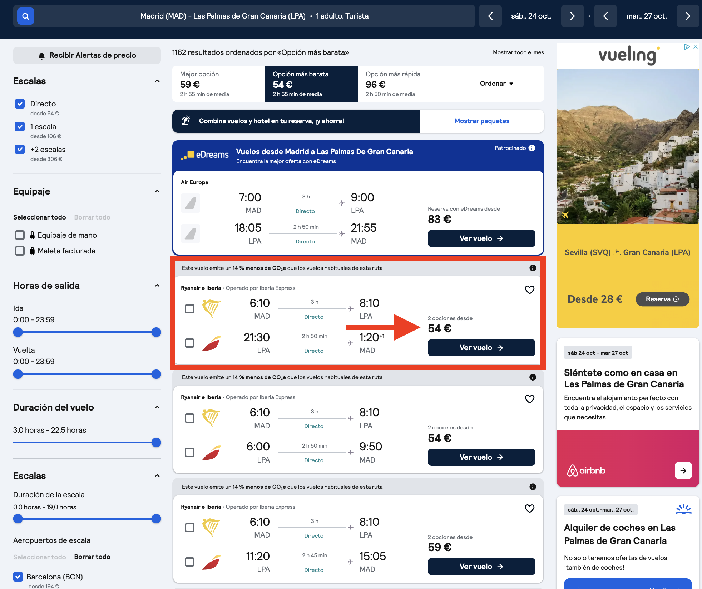702x589 pixels.
Task: Click the Iberia logo next to 11:20 LPA
Action: tap(211, 562)
